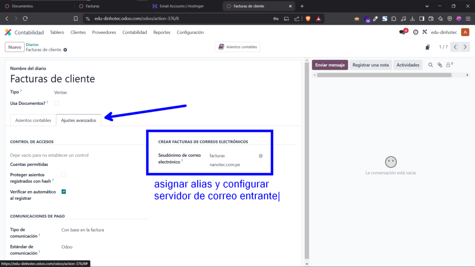Open the Asientos contables smart button

coord(237,47)
